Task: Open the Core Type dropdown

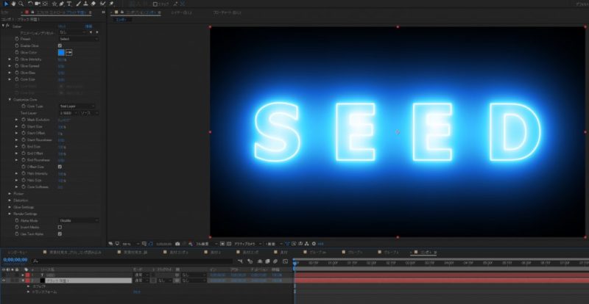Action: tap(77, 106)
